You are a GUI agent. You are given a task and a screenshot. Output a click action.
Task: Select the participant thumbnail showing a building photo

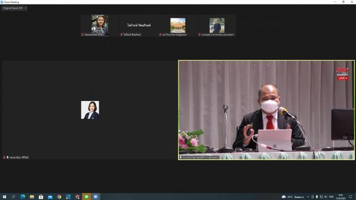[178, 25]
